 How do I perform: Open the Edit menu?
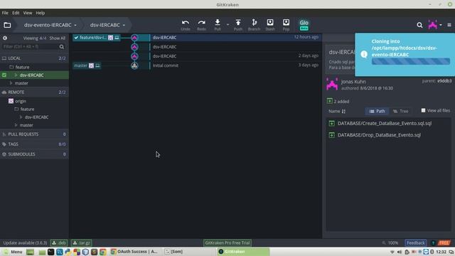coord(16,13)
